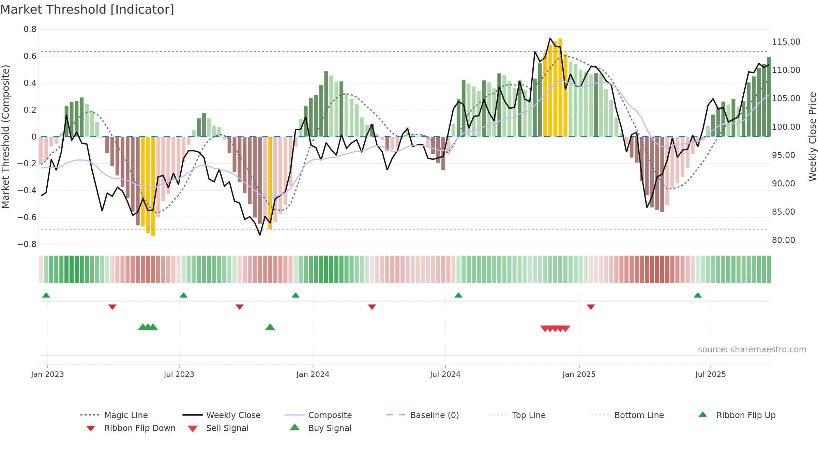
Task: Click the −0.6 left axis tick label
Action: point(27,217)
